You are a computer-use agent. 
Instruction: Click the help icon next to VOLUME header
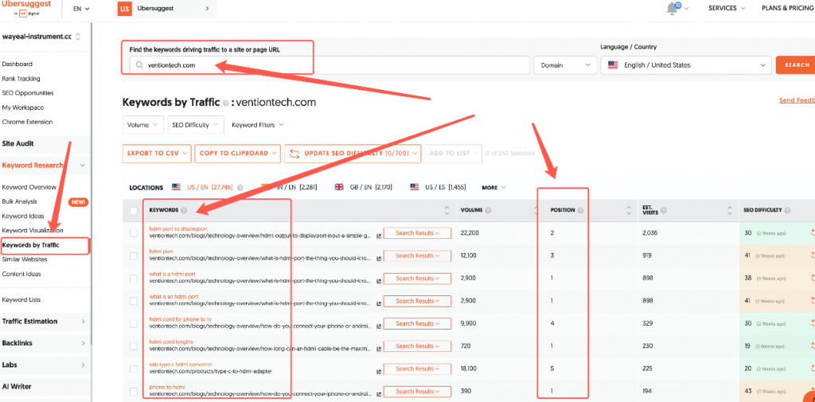488,210
